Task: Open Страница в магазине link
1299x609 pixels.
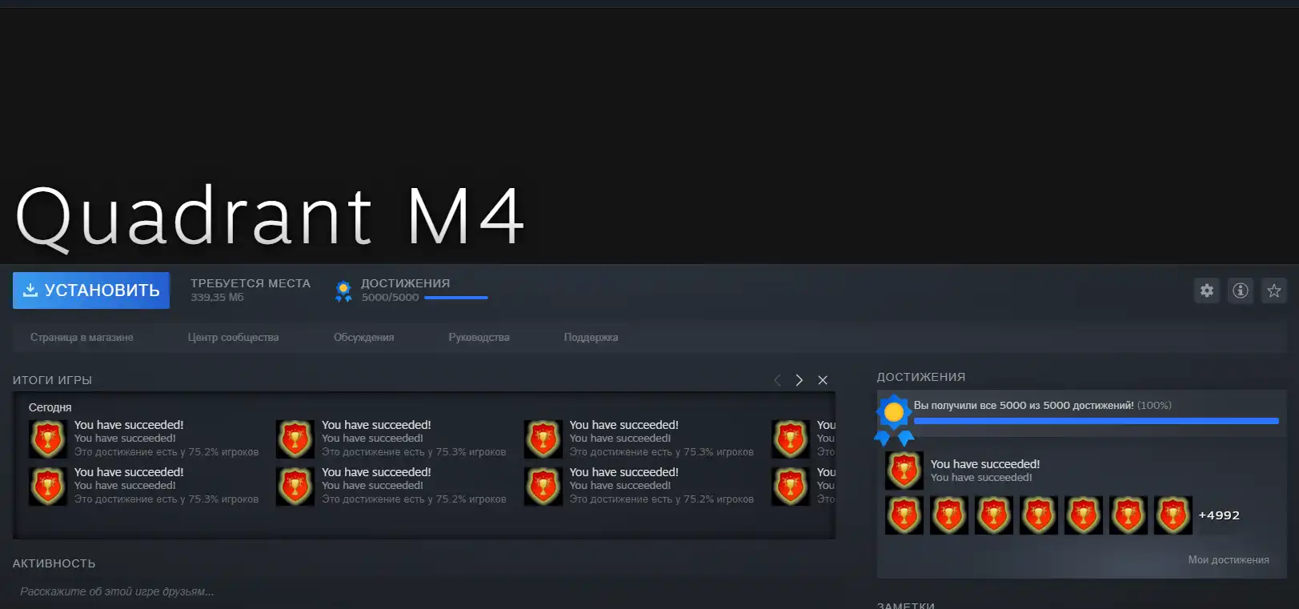Action: point(82,338)
